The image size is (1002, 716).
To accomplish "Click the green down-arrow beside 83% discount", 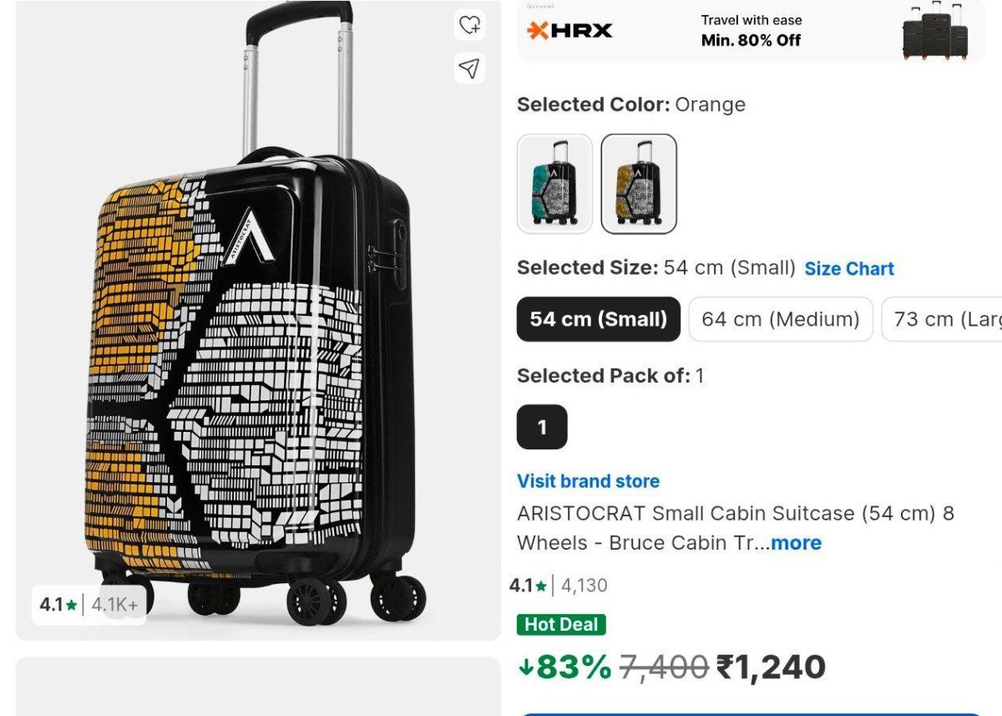I will pos(526,667).
